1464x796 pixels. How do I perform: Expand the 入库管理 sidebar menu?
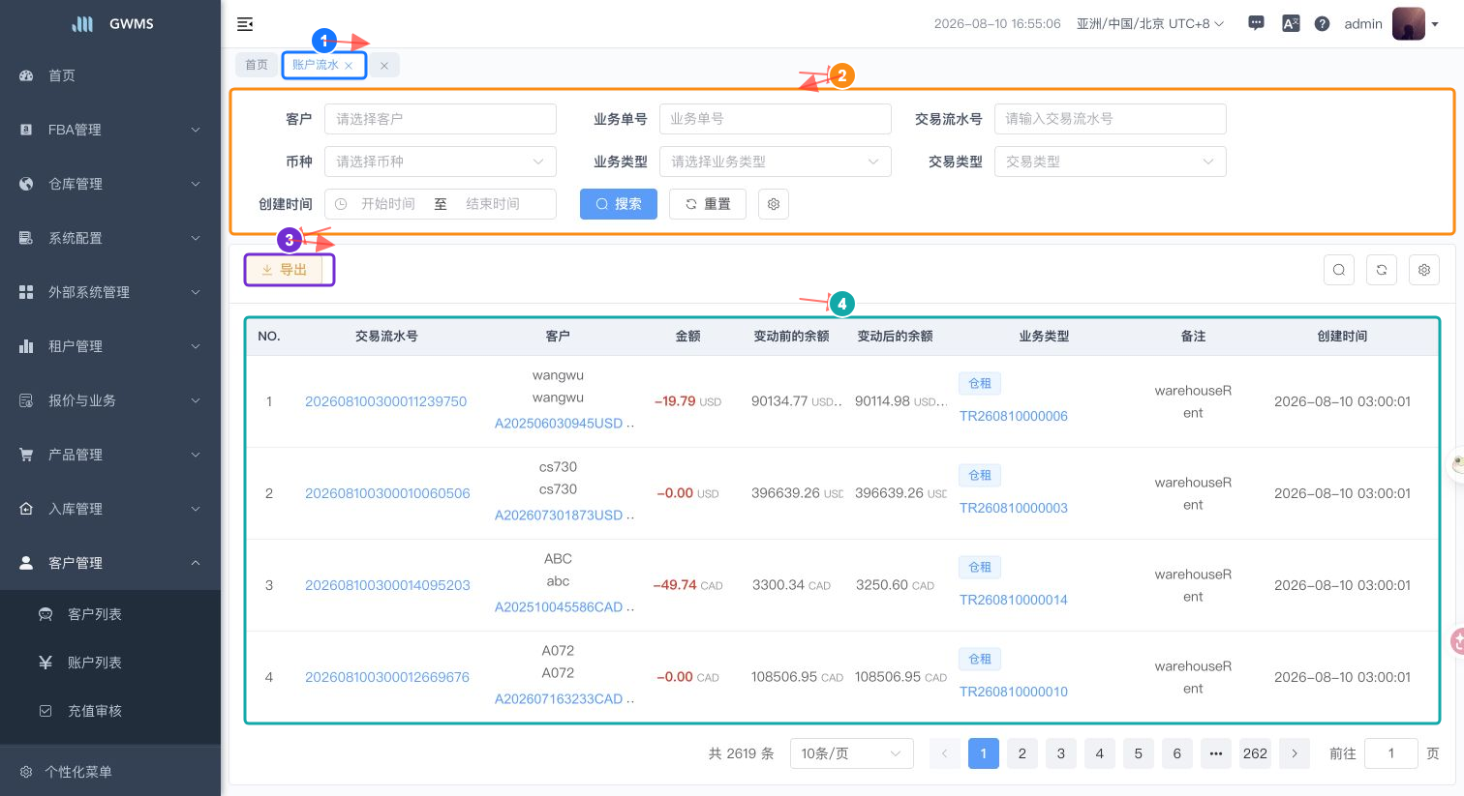click(110, 509)
